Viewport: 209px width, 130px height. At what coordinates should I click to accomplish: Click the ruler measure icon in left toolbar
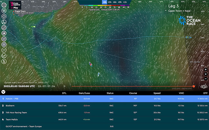[4, 50]
